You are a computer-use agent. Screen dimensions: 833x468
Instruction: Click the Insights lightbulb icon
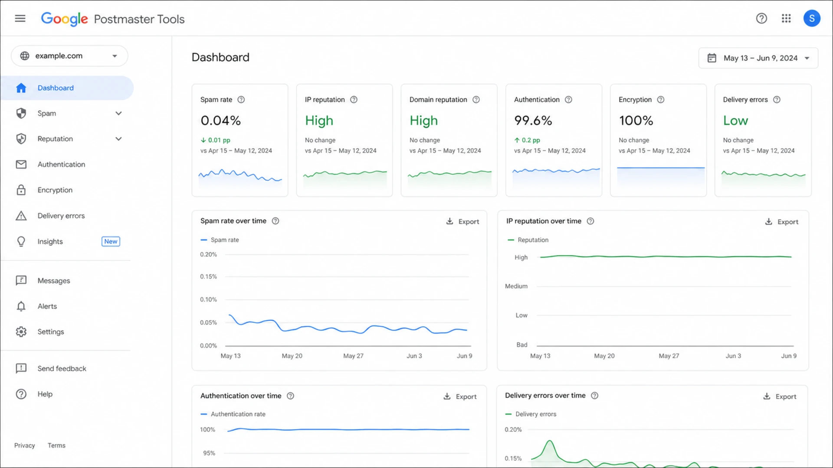point(21,241)
